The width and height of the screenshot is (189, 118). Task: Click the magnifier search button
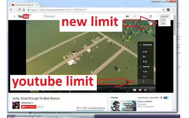coord(135,16)
